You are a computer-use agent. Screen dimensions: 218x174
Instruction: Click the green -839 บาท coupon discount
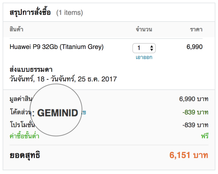pos(195,112)
